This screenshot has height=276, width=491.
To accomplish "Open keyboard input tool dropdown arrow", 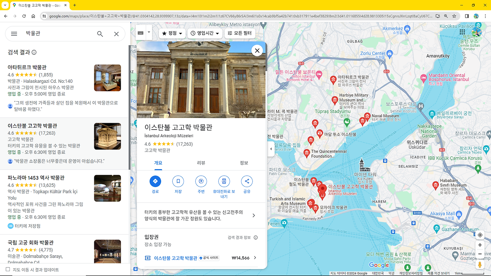I will pyautogui.click(x=149, y=33).
